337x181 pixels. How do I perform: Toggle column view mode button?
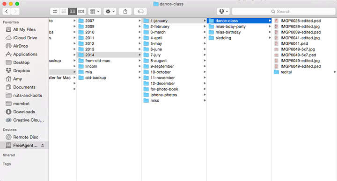tap(73, 11)
